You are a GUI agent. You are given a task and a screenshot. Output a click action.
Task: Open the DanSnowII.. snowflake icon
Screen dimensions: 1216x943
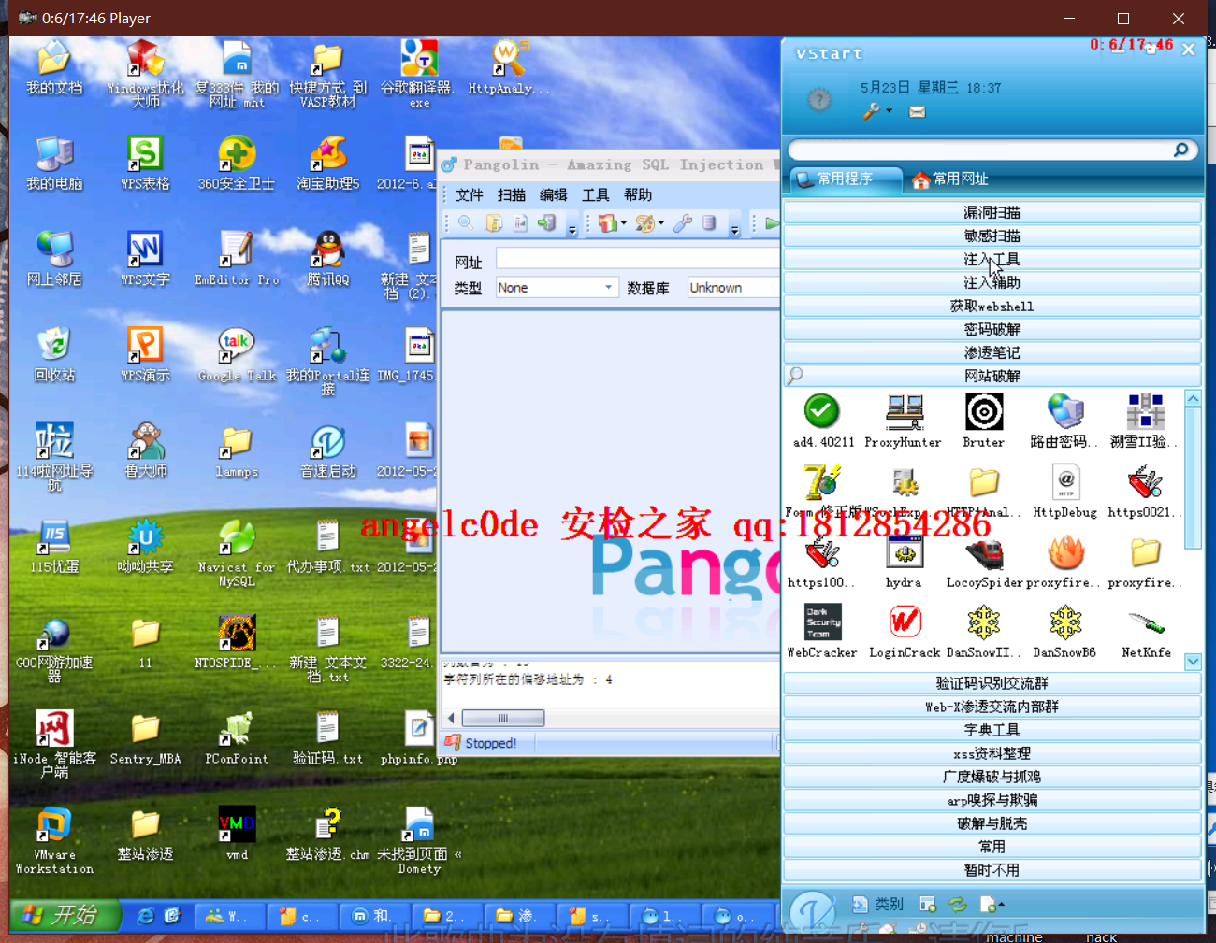click(x=984, y=622)
